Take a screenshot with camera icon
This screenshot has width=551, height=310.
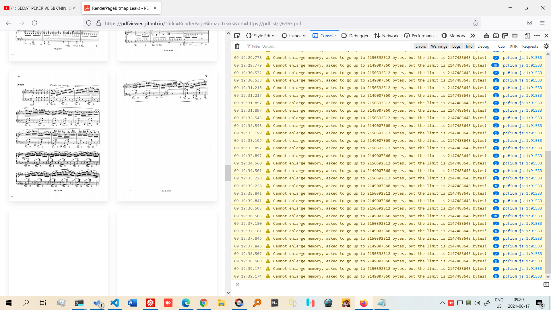click(x=496, y=36)
